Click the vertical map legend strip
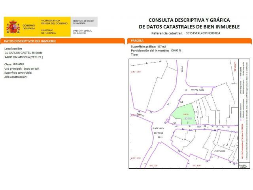Screen dimensions: 253x190 pos(244,111)
